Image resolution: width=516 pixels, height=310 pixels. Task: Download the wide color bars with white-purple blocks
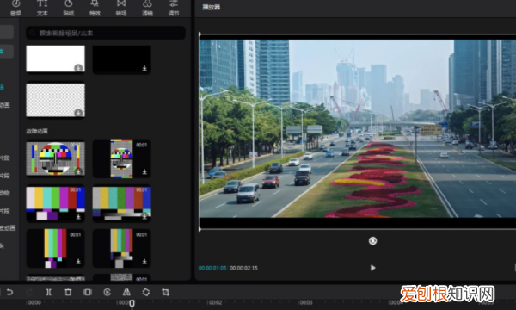pyautogui.click(x=78, y=216)
